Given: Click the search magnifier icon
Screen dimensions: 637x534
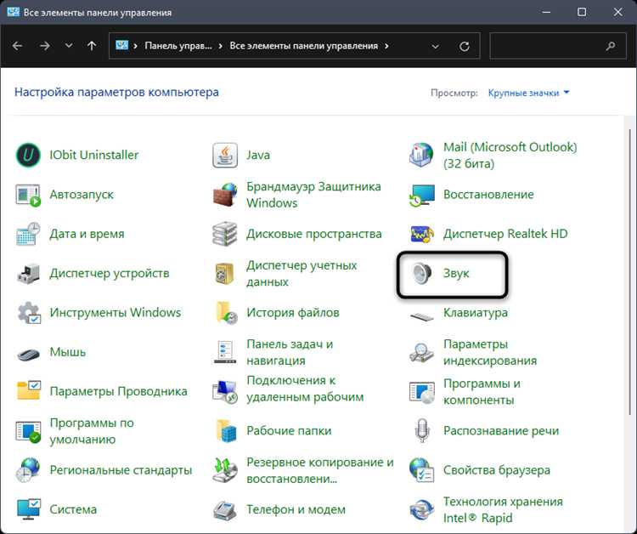Looking at the screenshot, I should pyautogui.click(x=611, y=47).
